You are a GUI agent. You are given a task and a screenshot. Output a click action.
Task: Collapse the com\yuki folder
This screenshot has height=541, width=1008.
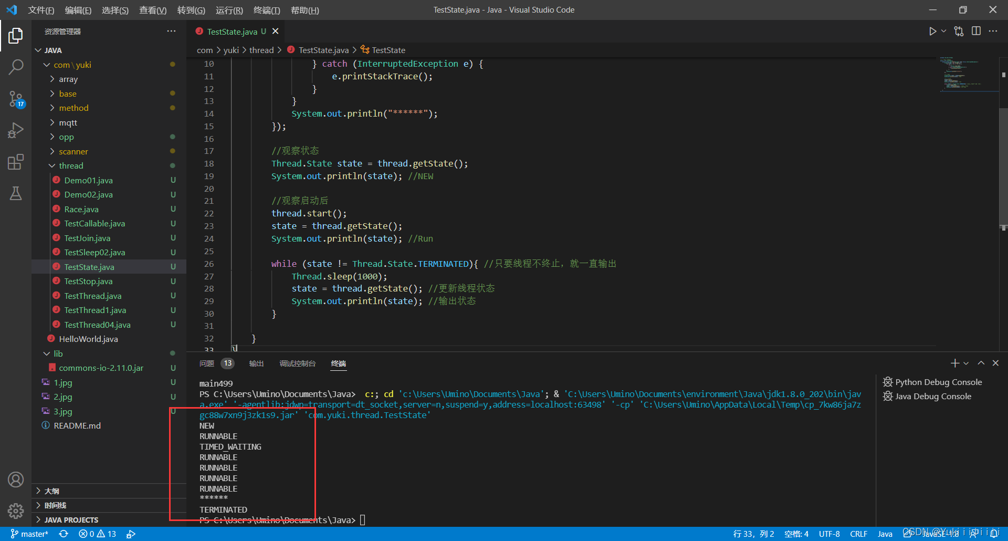[x=109, y=65]
